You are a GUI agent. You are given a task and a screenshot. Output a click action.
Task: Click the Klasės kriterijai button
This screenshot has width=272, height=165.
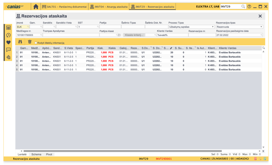pos(134,35)
